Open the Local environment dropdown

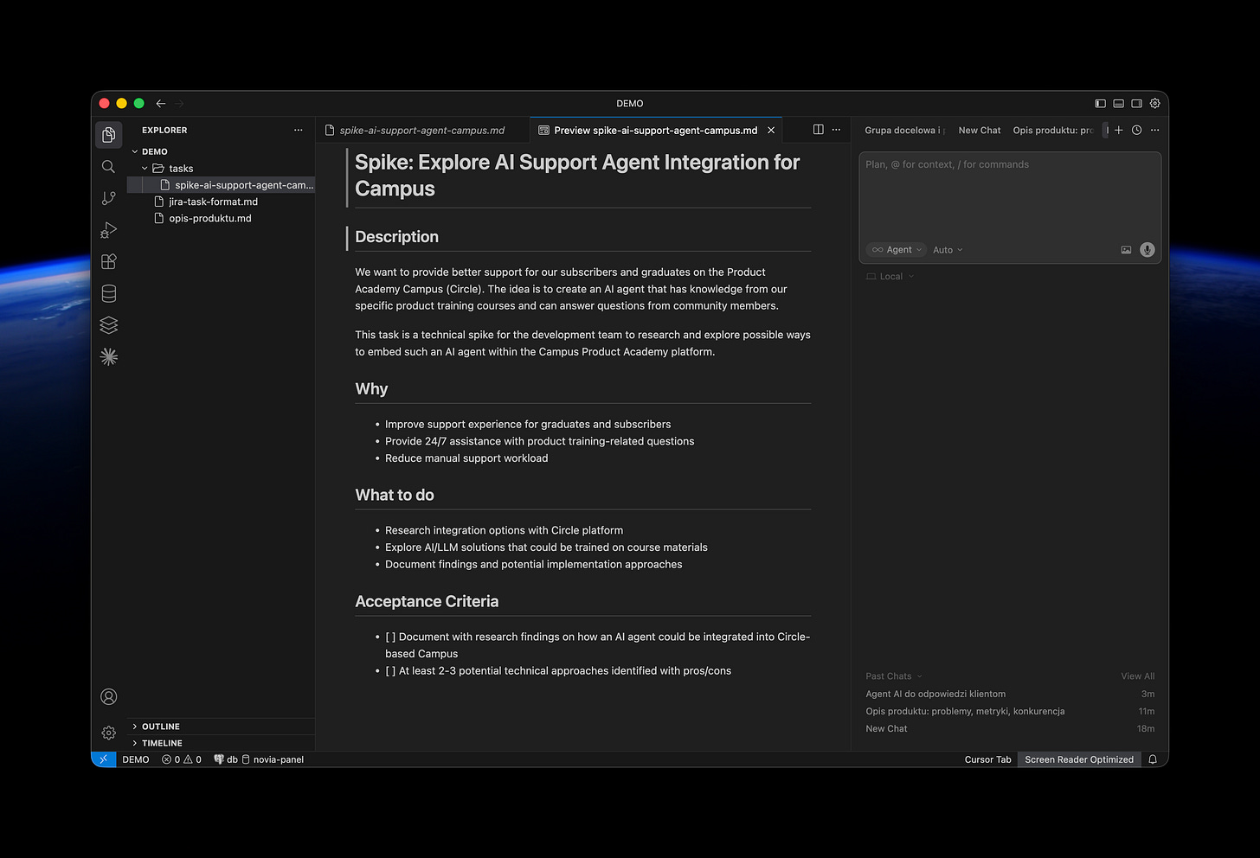(x=890, y=277)
